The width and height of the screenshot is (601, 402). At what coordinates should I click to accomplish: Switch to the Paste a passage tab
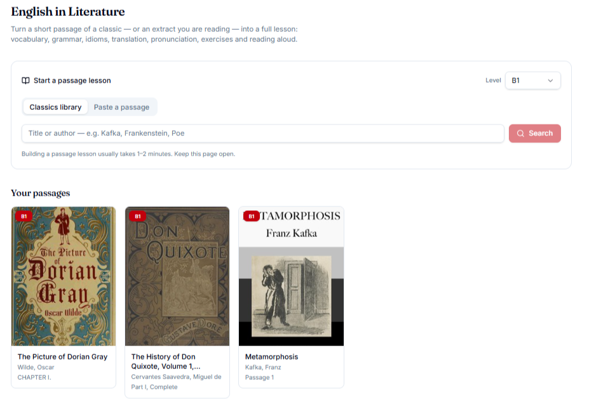point(121,107)
